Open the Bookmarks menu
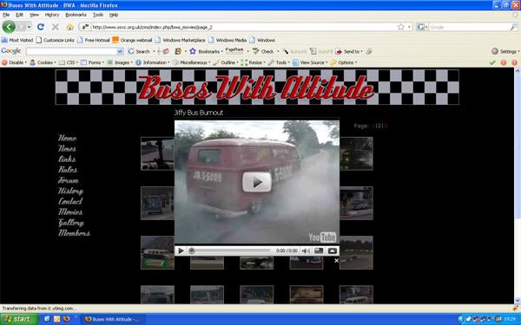The image size is (521, 325). 76,15
